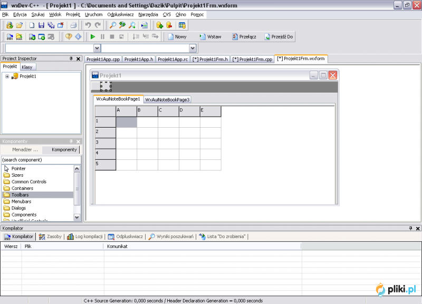Click the Wstaw button
422x304 pixels.
(210, 36)
